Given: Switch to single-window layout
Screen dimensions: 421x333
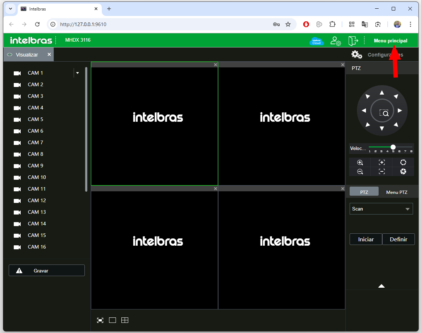Looking at the screenshot, I should click(x=113, y=320).
